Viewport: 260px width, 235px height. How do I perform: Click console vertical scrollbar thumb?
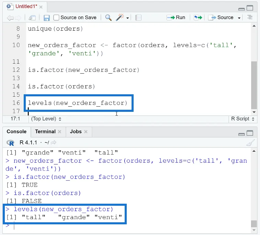pyautogui.click(x=254, y=224)
